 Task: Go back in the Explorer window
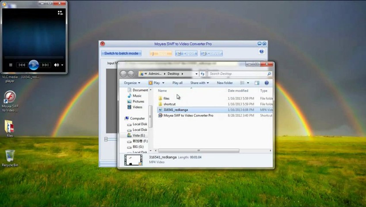click(123, 74)
